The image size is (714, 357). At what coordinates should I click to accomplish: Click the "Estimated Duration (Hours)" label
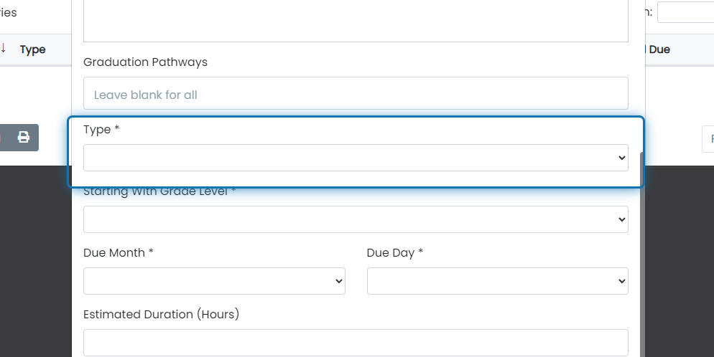click(x=161, y=314)
